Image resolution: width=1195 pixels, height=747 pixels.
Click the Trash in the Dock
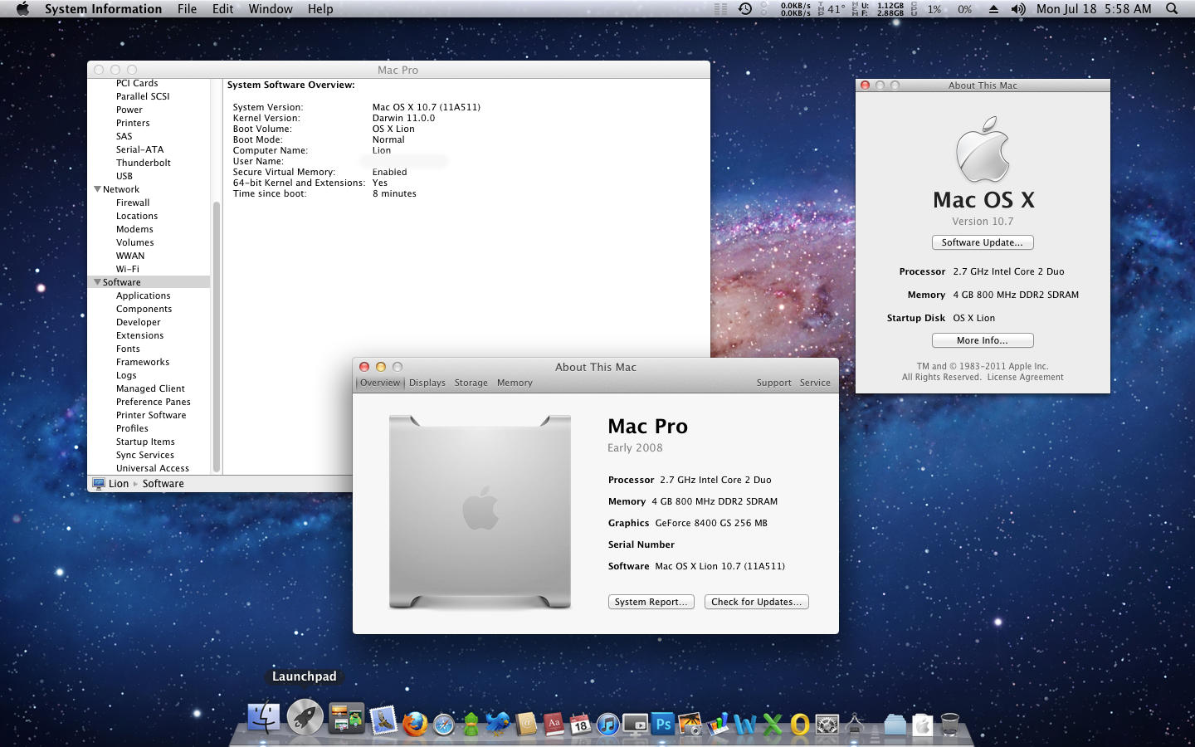click(949, 722)
